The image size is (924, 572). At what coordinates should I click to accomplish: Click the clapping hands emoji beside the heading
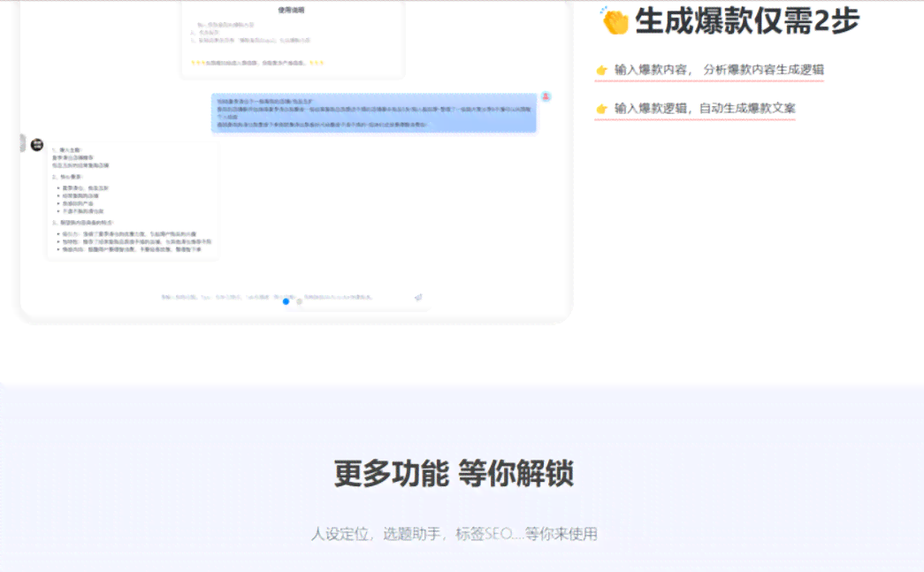click(614, 20)
